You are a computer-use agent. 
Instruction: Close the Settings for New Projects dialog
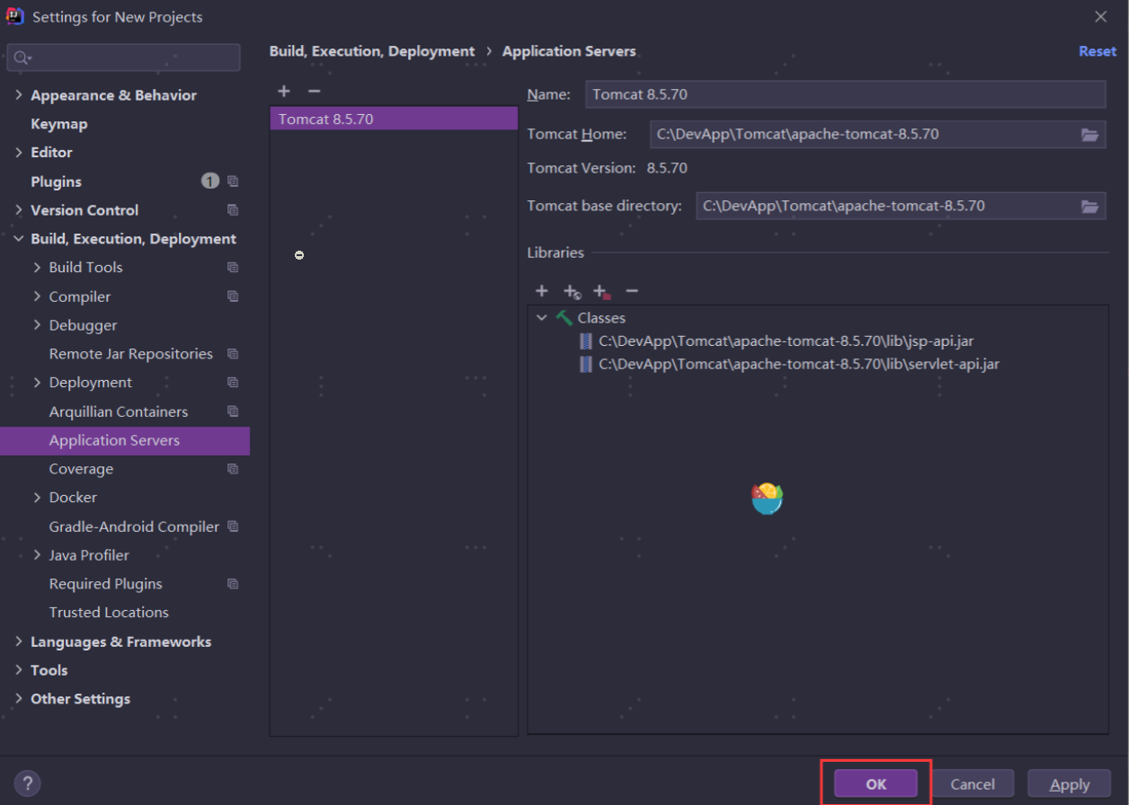point(1101,17)
